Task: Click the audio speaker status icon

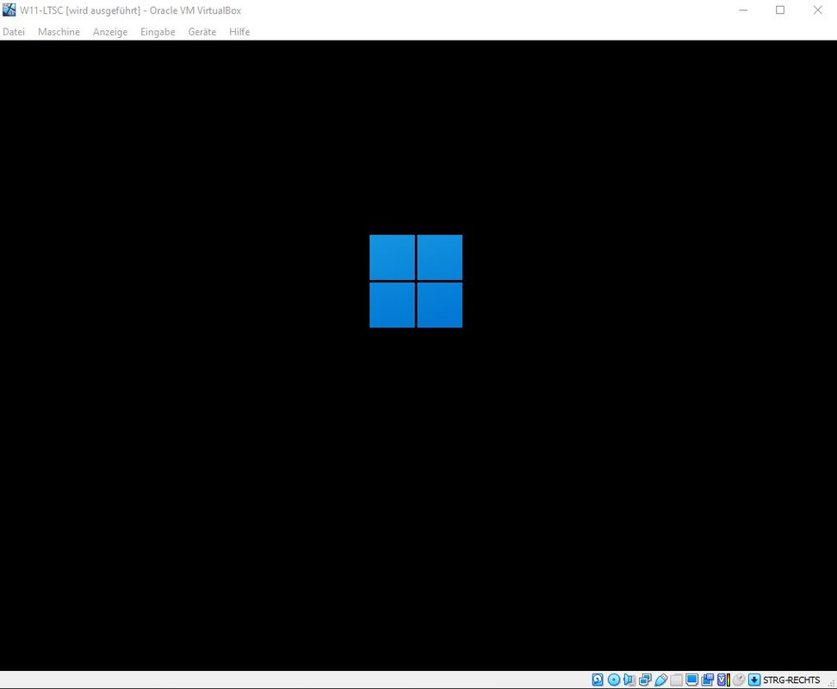Action: (629, 680)
